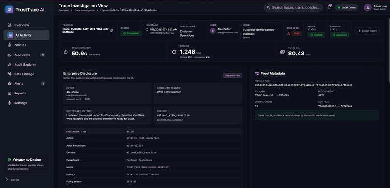390x188 pixels.
Task: Open Alerts in sidebar
Action: (x=26, y=84)
